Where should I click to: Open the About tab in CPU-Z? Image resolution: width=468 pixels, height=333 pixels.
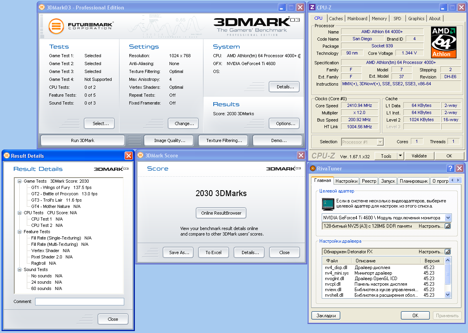(x=434, y=19)
